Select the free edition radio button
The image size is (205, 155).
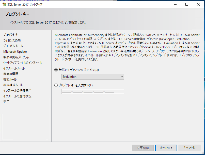tap(56, 70)
